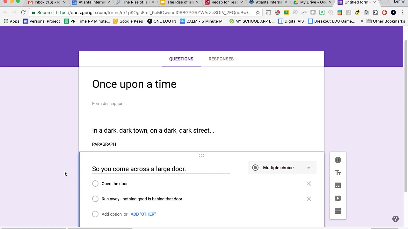Open the Other Bookmarks folder

coord(386,21)
